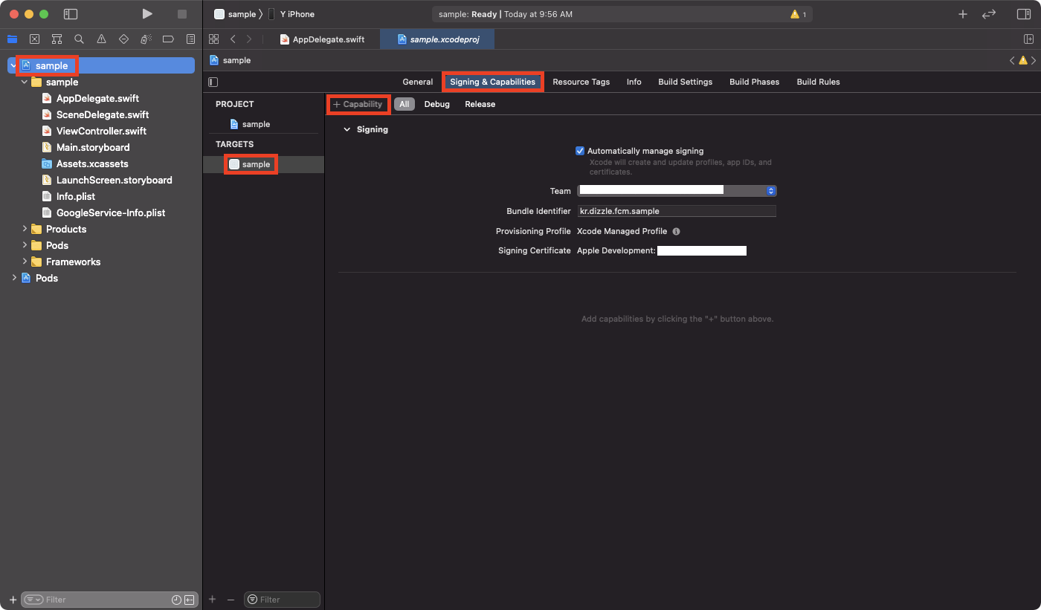Image resolution: width=1041 pixels, height=610 pixels.
Task: Click the targets list Filter field
Action: (x=283, y=600)
